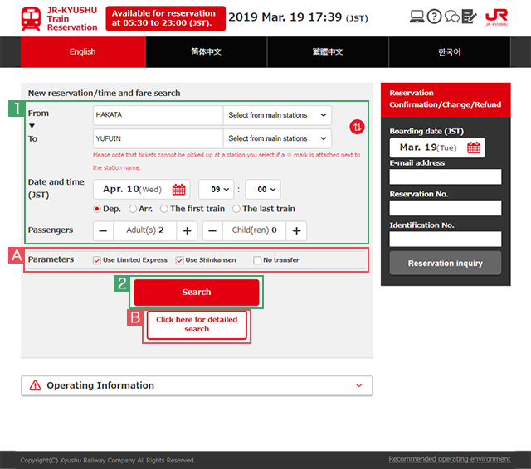The height and width of the screenshot is (469, 531).
Task: Increase the Adult(s) passenger count
Action: pyautogui.click(x=188, y=231)
